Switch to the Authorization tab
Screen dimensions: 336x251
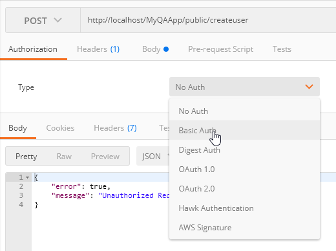(x=33, y=49)
